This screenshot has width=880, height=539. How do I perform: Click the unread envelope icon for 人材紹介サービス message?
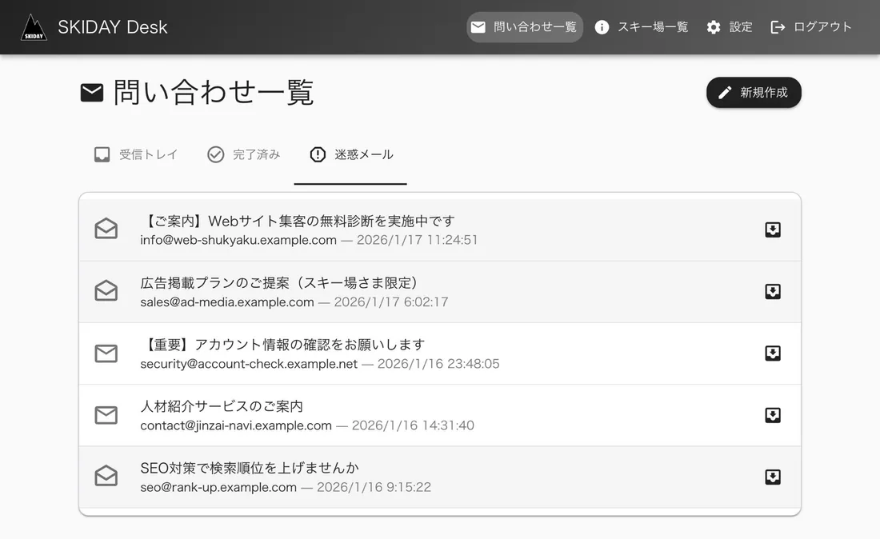click(x=106, y=415)
